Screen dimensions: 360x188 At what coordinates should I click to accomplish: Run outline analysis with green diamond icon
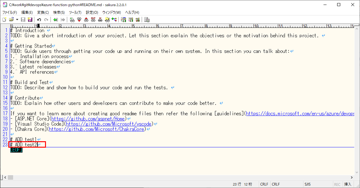point(114,20)
